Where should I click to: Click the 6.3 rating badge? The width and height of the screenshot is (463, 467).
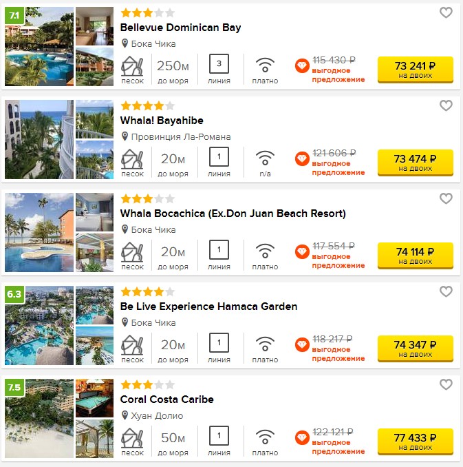pos(14,294)
